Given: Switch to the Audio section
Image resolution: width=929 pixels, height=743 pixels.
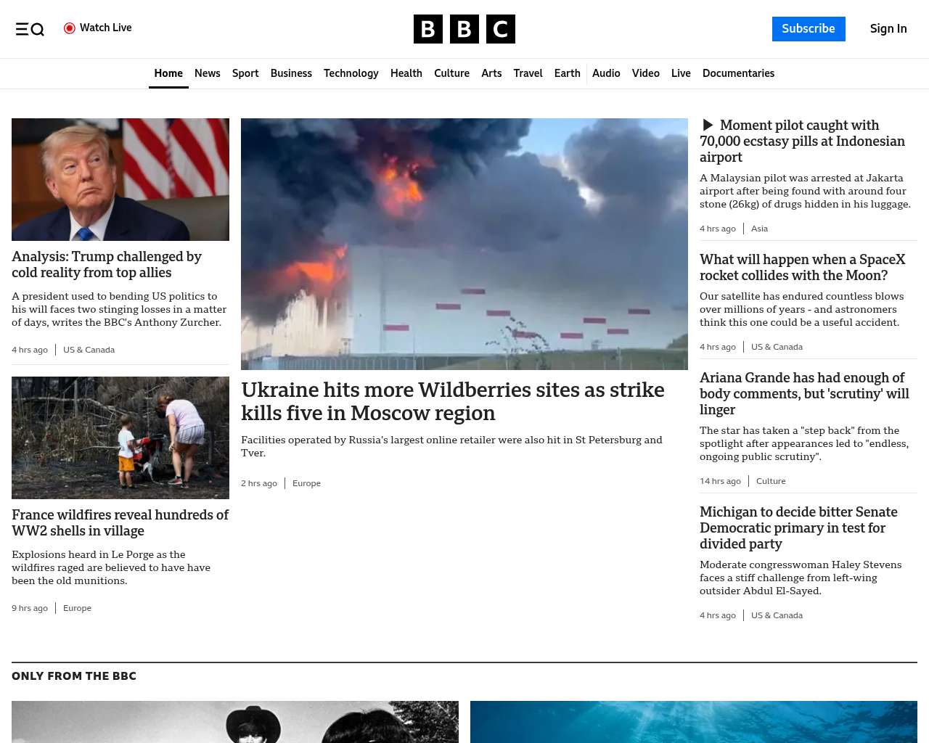Looking at the screenshot, I should click(x=606, y=73).
